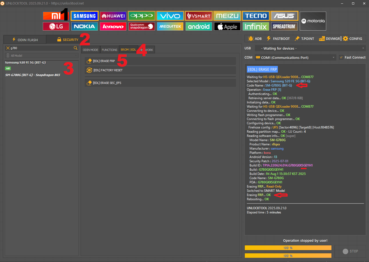Click the [EDL] FACTORY RESET button
This screenshot has width=369, height=262.
(x=160, y=70)
